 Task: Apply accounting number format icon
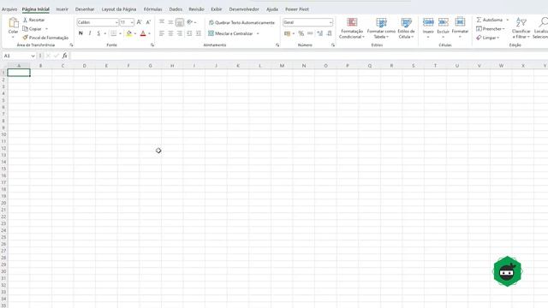pyautogui.click(x=288, y=33)
